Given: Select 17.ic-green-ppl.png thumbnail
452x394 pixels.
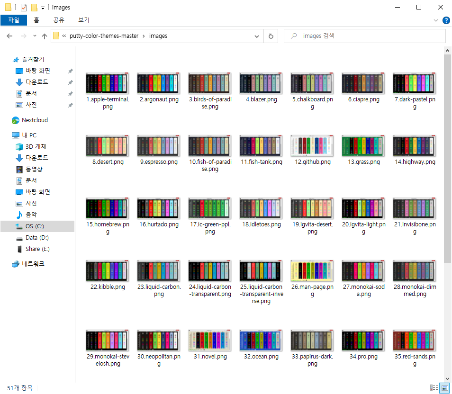Looking at the screenshot, I should 209,208.
